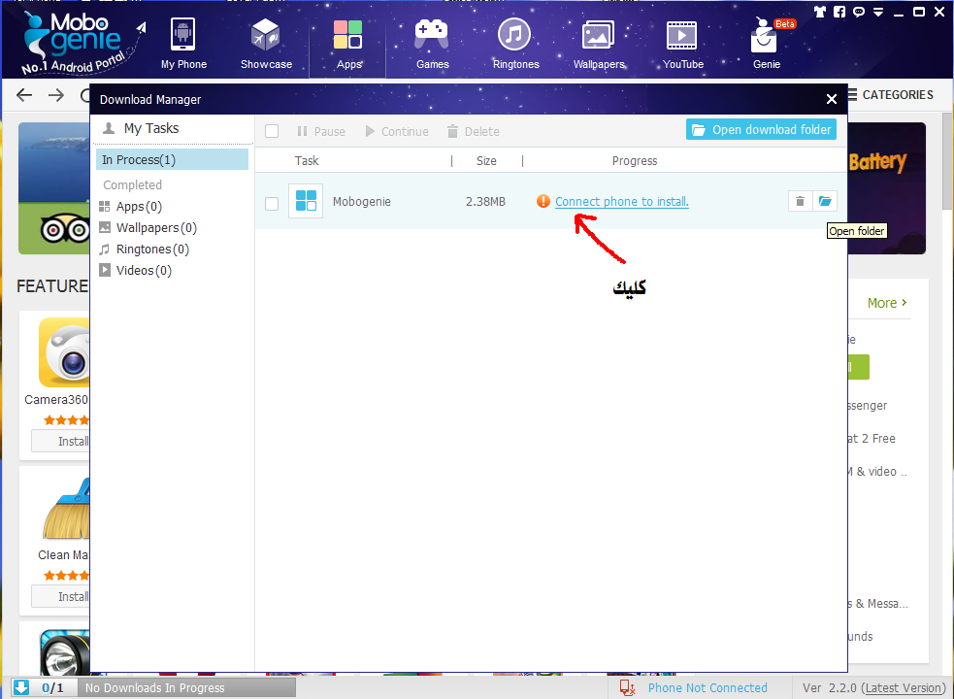The width and height of the screenshot is (954, 699).
Task: Select In Process(1) list
Action: tap(172, 159)
